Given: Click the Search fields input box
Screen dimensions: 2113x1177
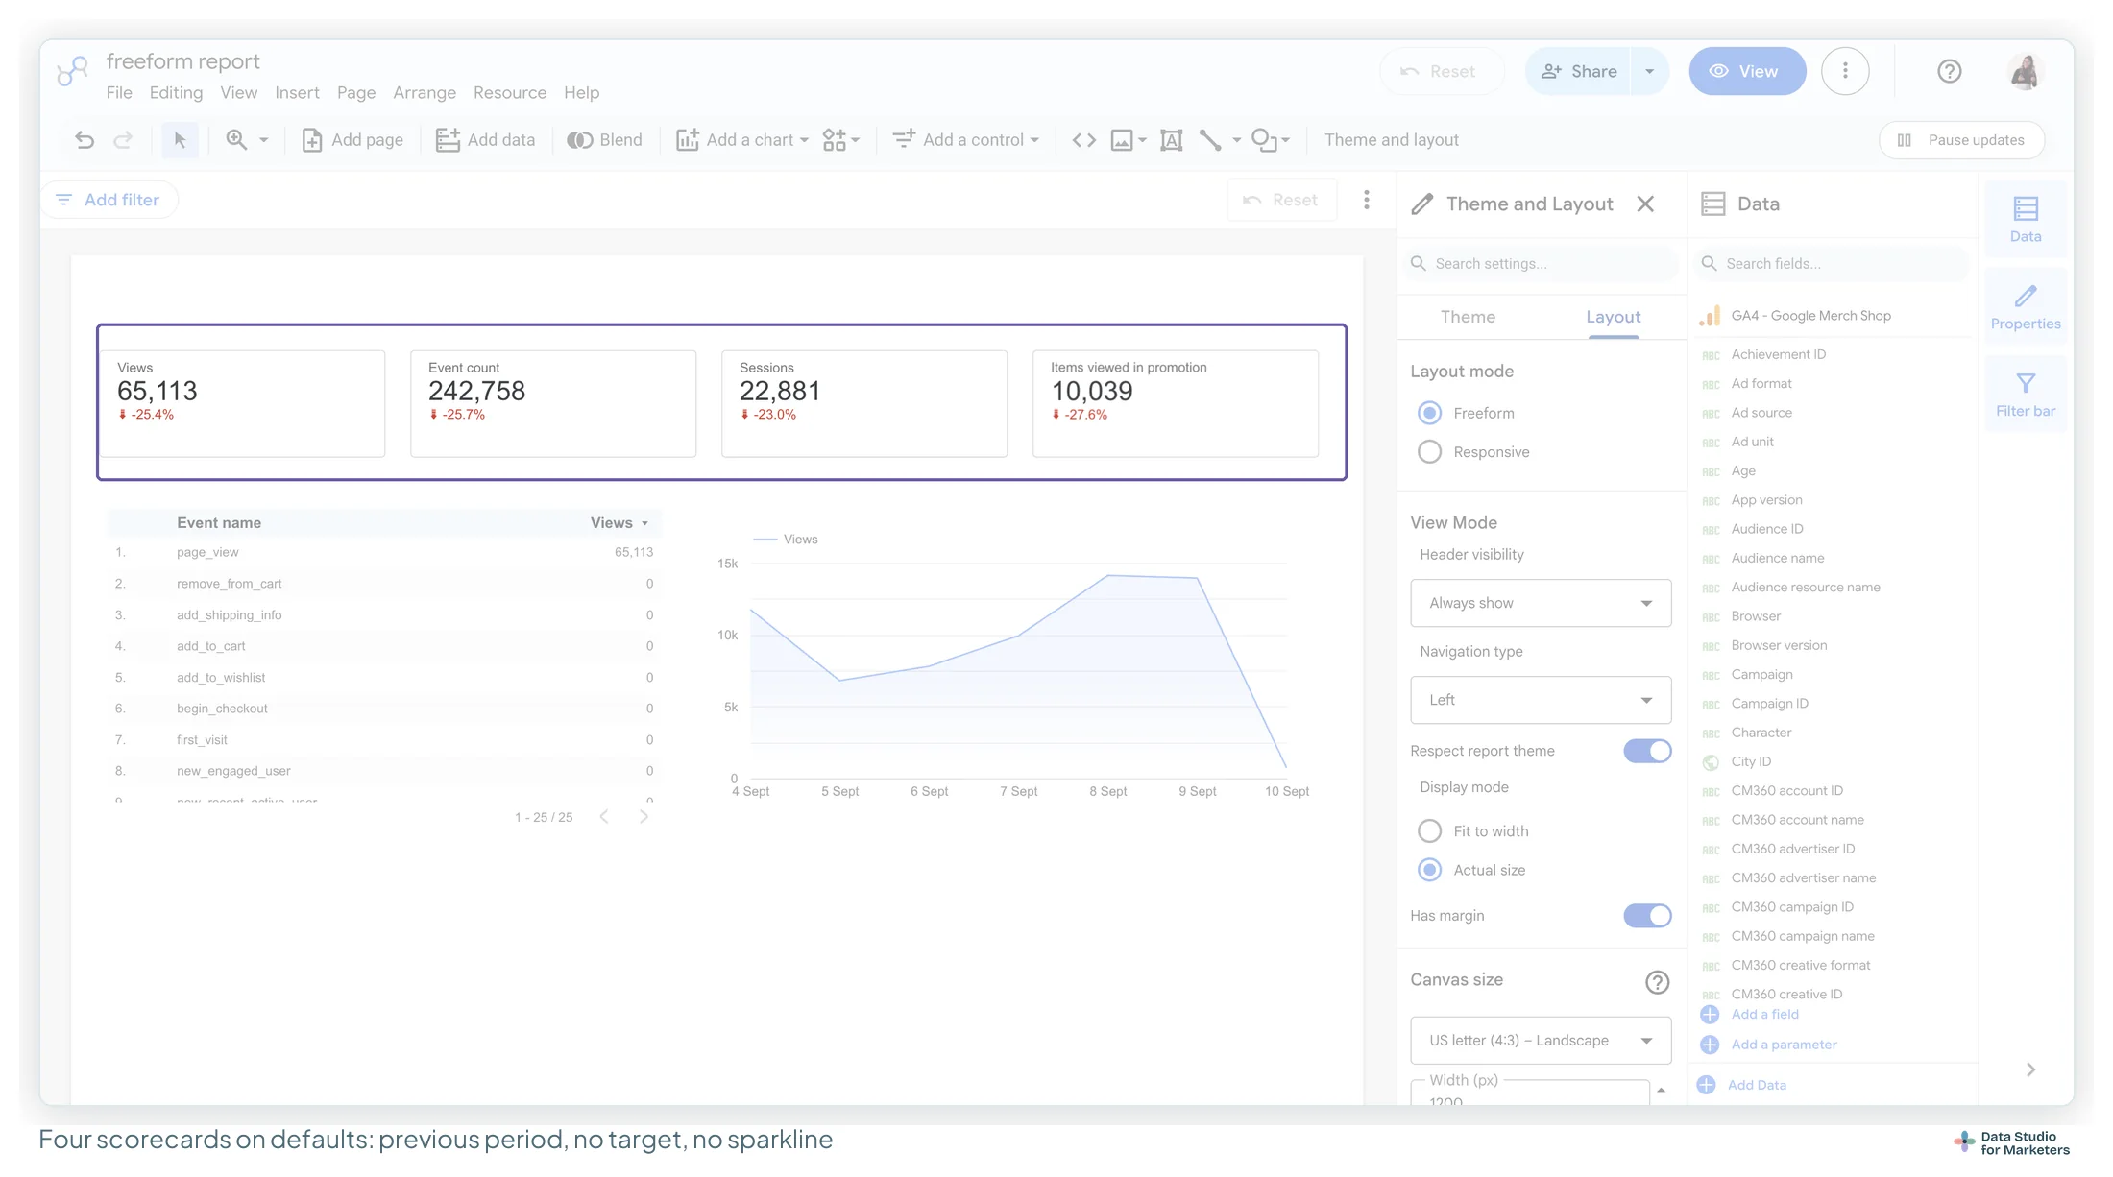Looking at the screenshot, I should (x=1833, y=264).
